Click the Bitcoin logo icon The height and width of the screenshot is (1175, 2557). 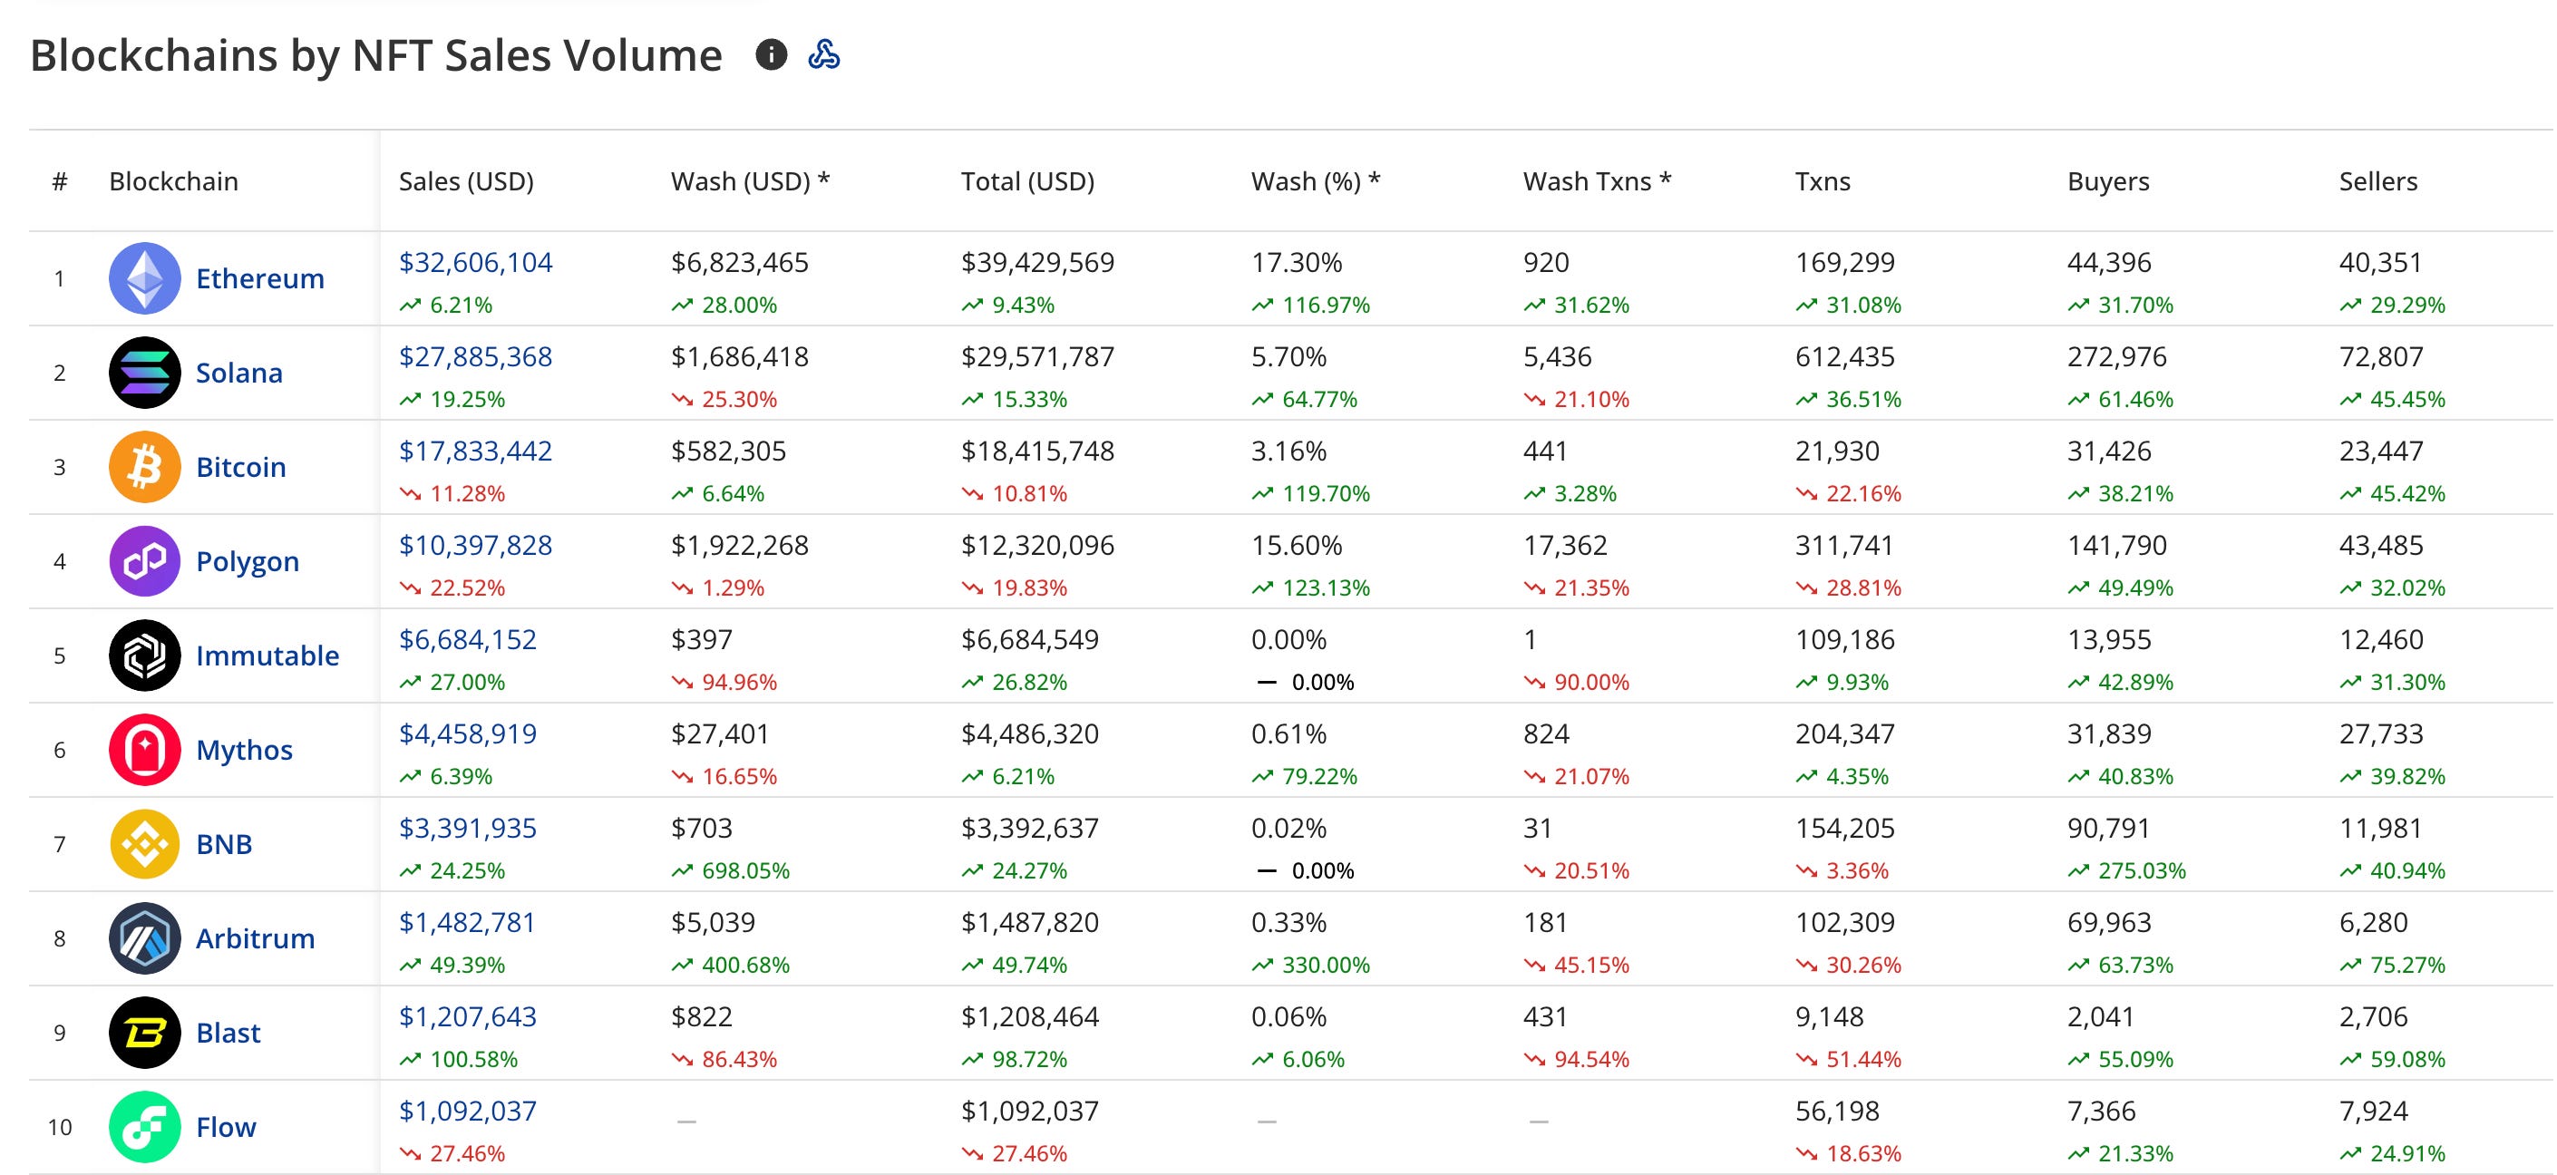[145, 466]
